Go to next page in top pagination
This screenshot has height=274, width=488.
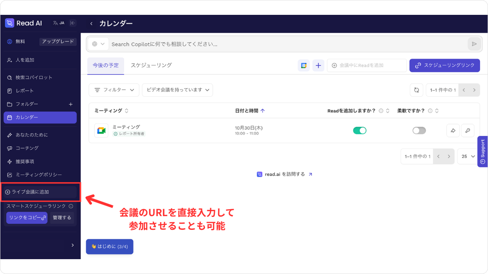coord(474,90)
